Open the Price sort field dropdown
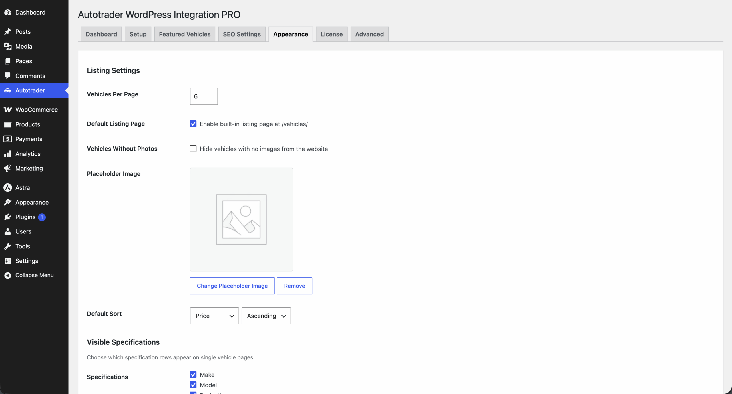The image size is (732, 394). point(214,316)
